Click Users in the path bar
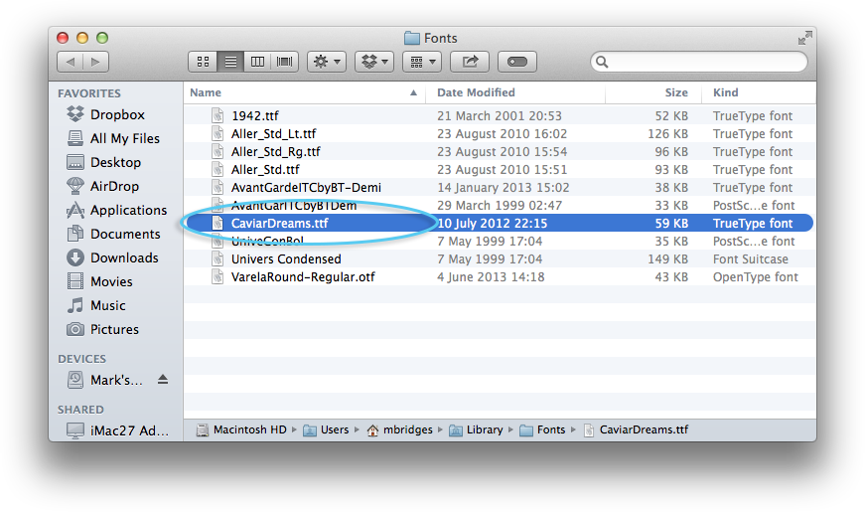 [326, 429]
